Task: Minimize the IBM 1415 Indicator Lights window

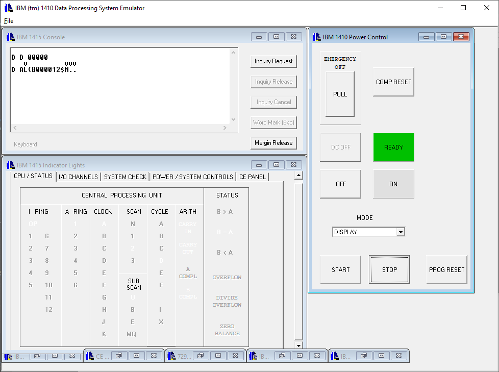Action: tap(259, 165)
